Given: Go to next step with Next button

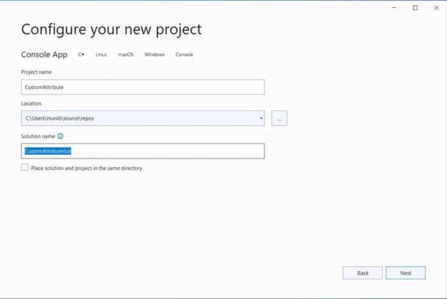Looking at the screenshot, I should coord(405,273).
